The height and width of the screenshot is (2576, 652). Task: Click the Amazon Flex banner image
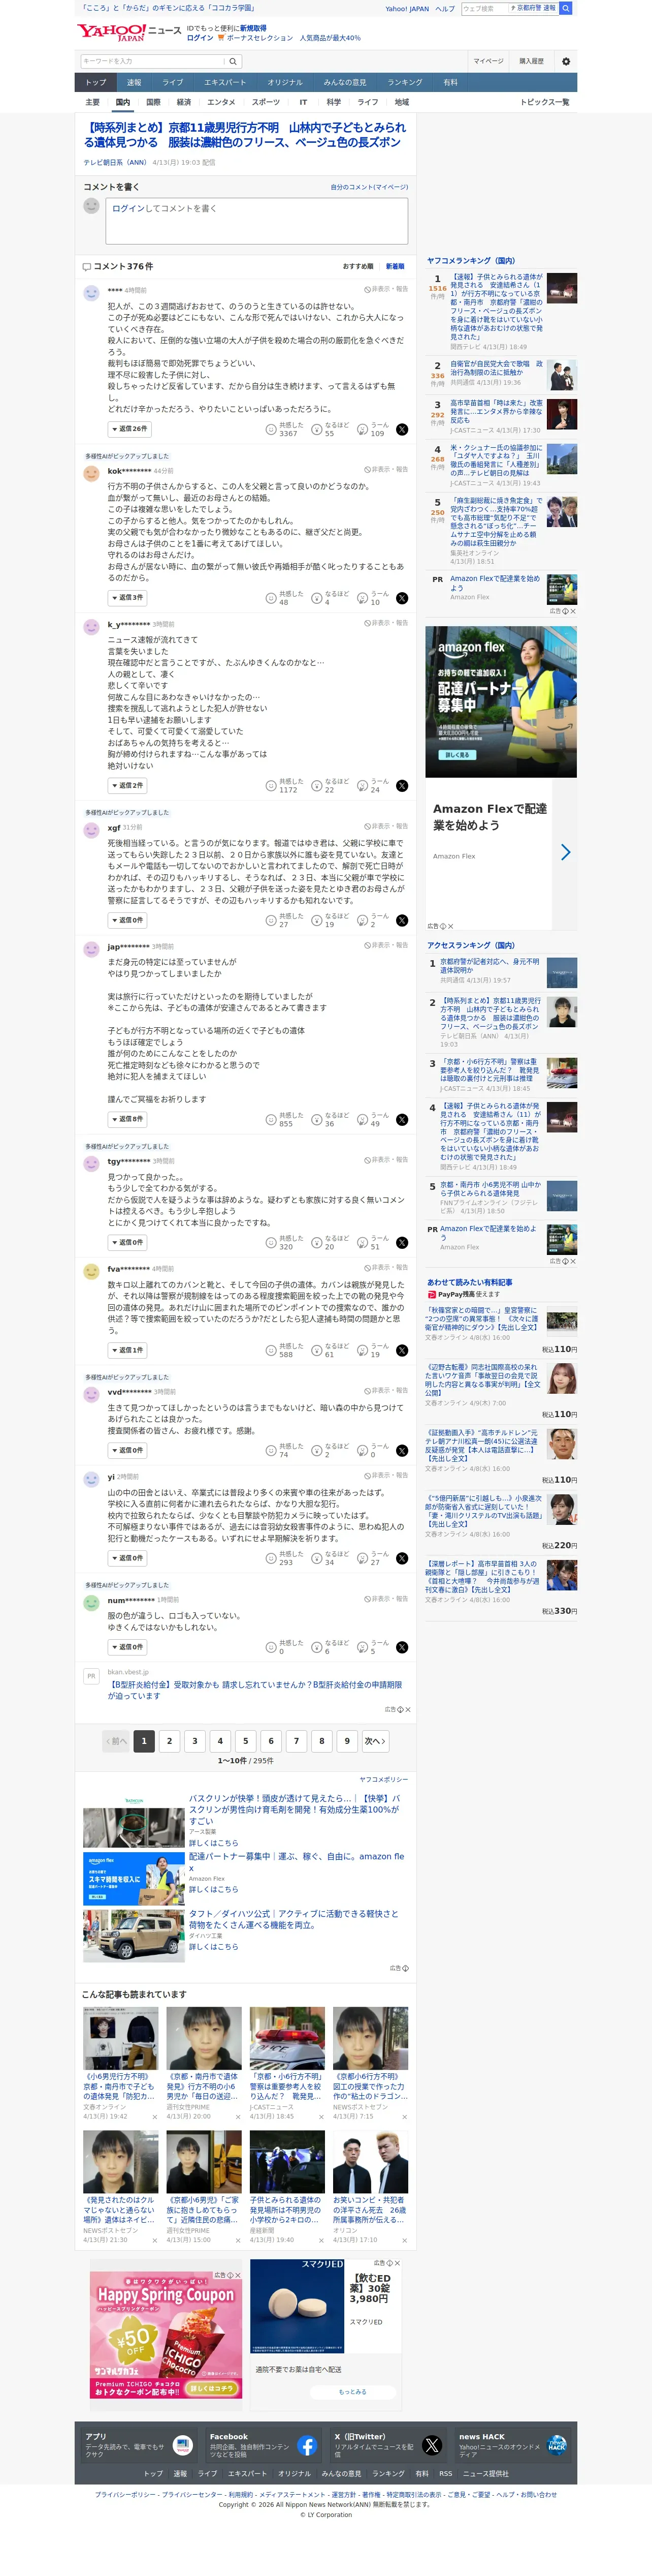501,702
